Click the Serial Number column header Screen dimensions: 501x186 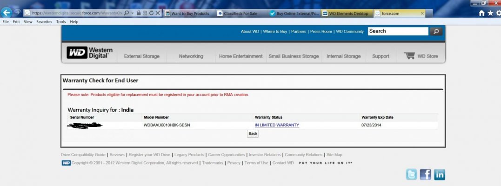tap(82, 117)
